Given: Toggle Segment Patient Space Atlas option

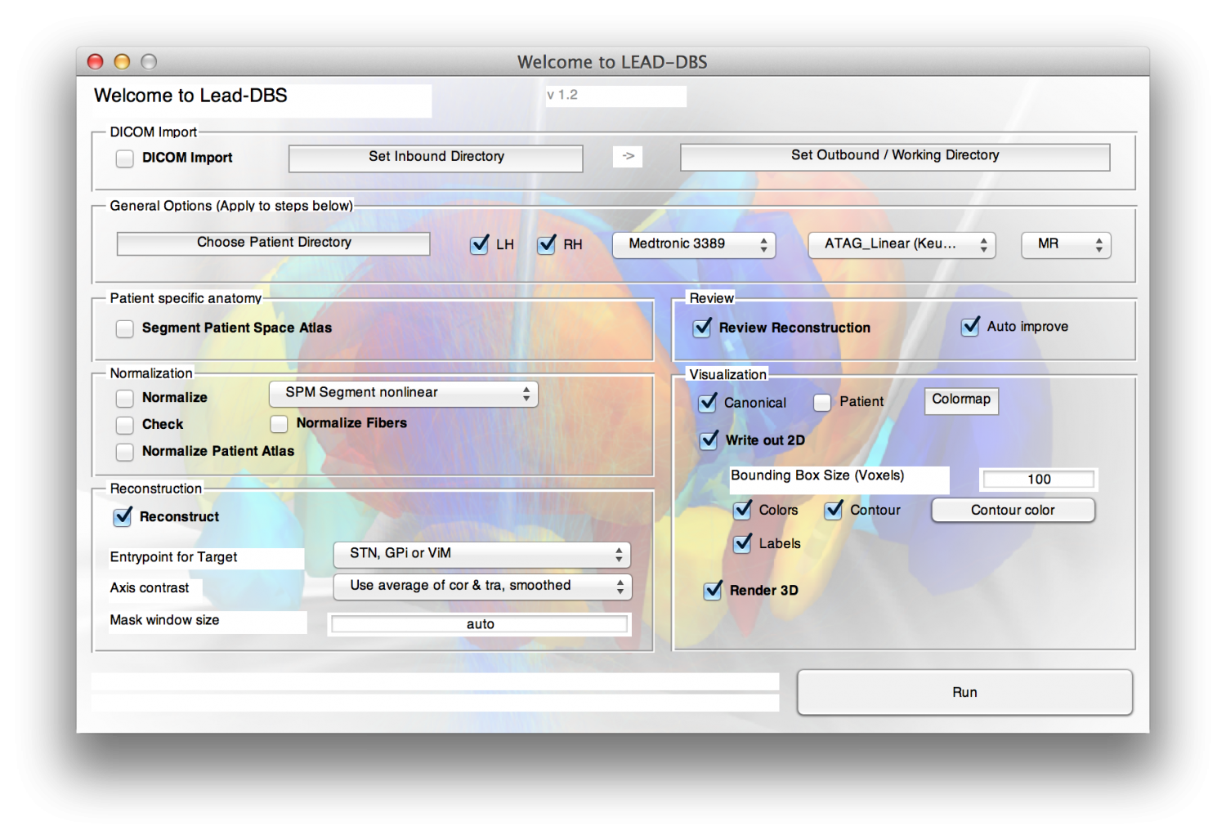Looking at the screenshot, I should [x=125, y=328].
